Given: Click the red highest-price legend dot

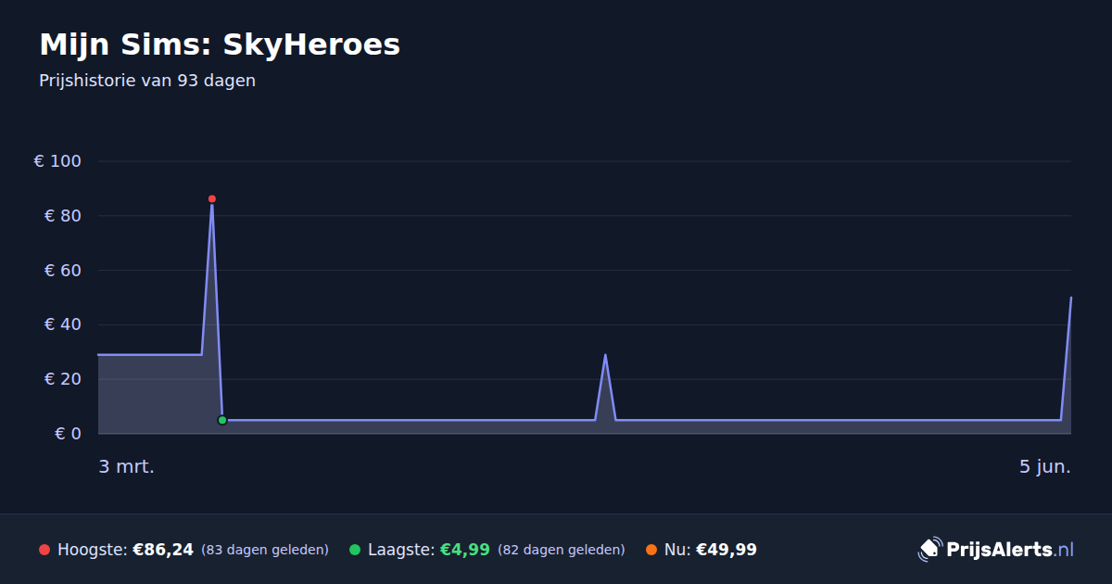Looking at the screenshot, I should click(x=44, y=550).
